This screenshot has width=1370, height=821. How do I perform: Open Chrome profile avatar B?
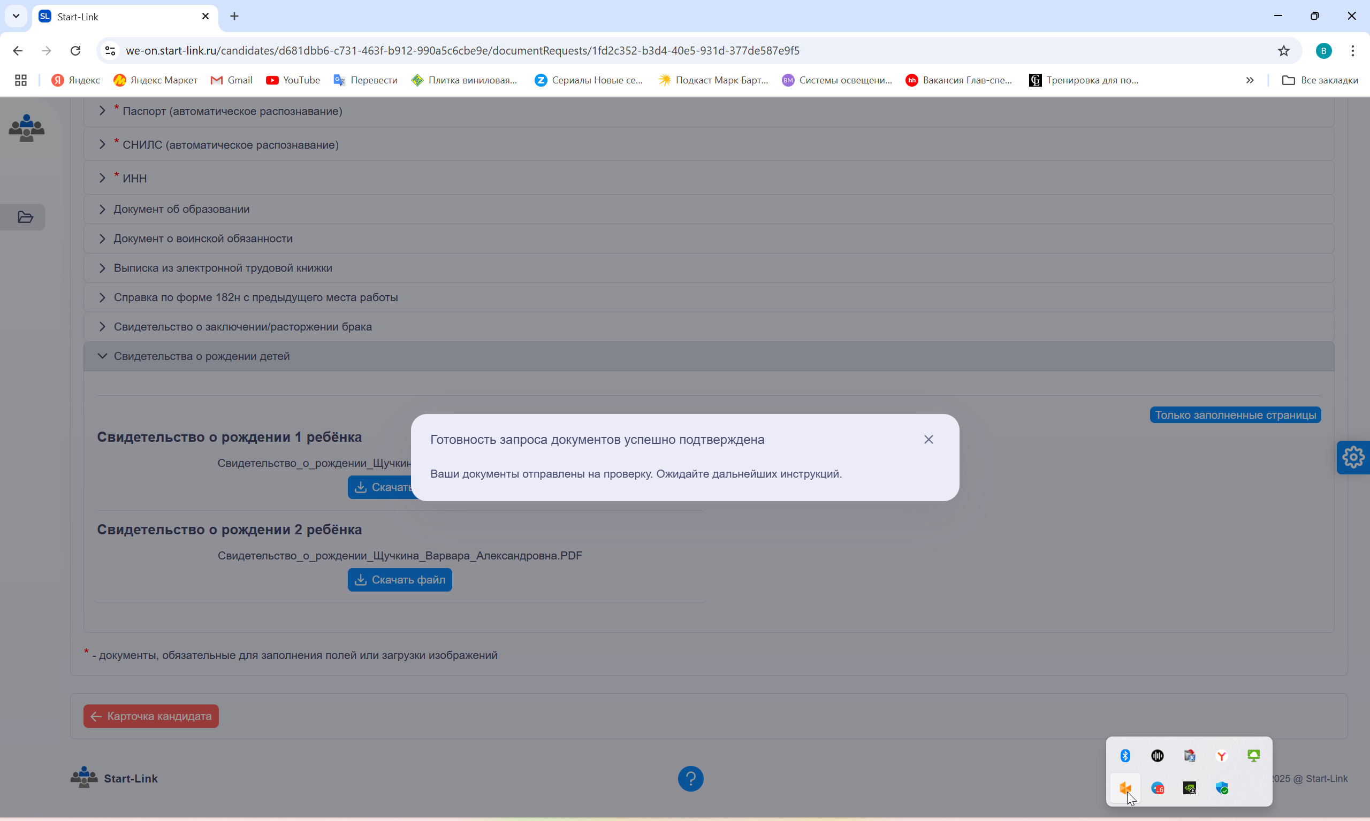1323,50
